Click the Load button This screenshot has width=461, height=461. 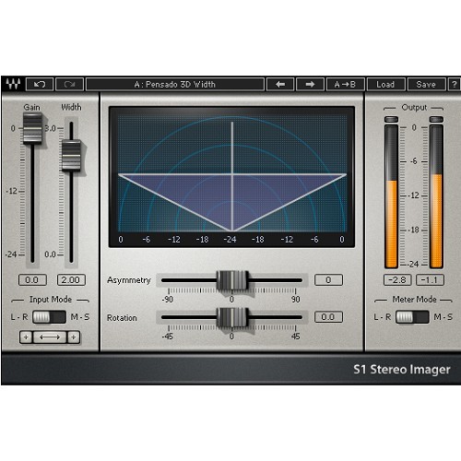pos(385,84)
